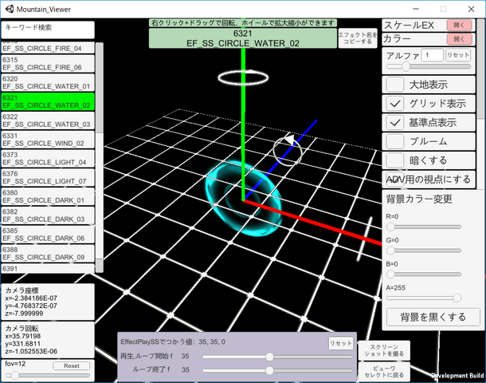Image resolution: width=486 pixels, height=383 pixels.
Task: Enable the 大地表示 checkbox
Action: click(x=395, y=85)
